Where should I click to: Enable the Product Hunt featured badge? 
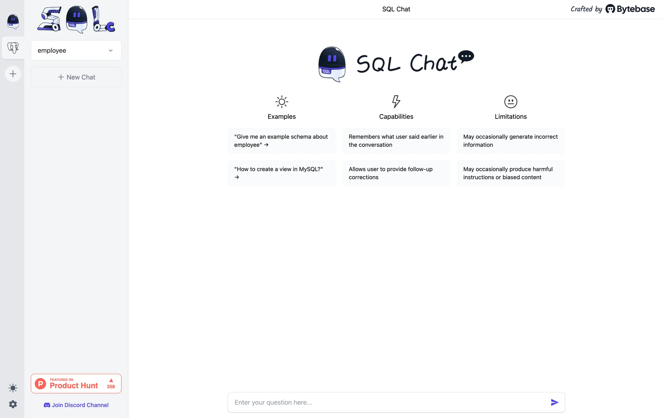pos(76,383)
